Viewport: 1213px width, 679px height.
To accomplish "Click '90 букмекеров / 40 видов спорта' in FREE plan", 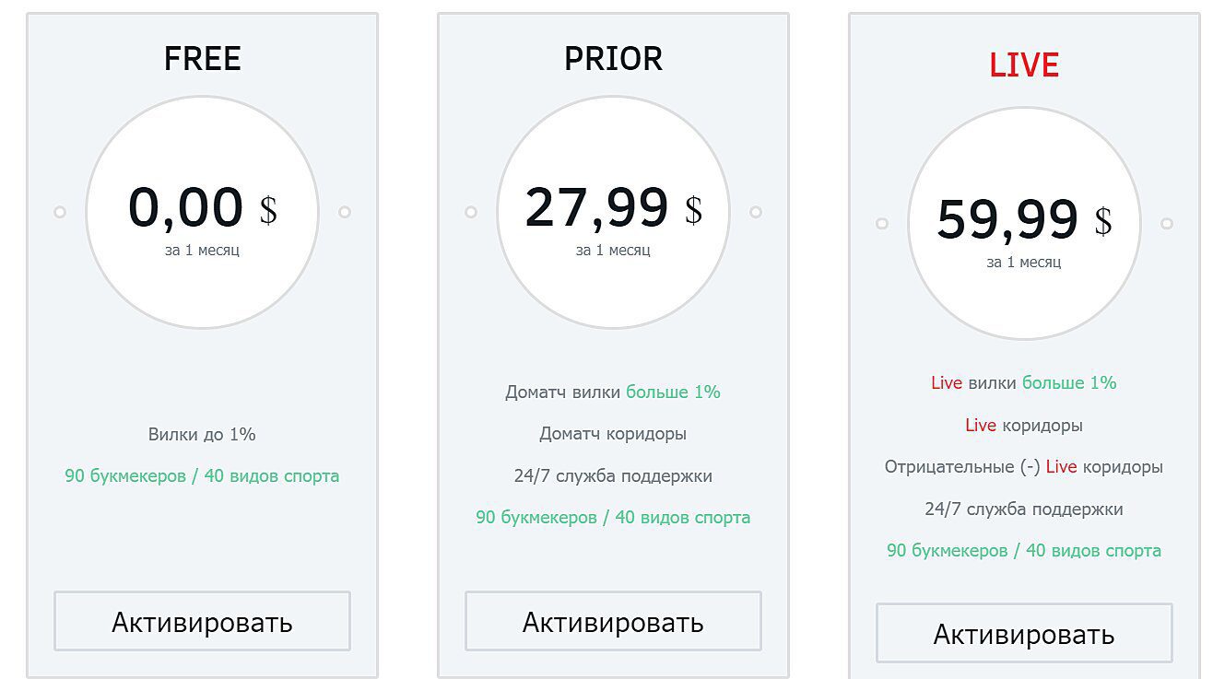I will click(x=202, y=476).
